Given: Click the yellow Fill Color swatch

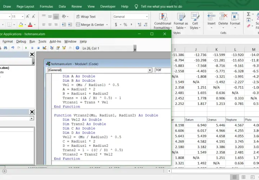Looking at the screenshot, I should point(21,24).
